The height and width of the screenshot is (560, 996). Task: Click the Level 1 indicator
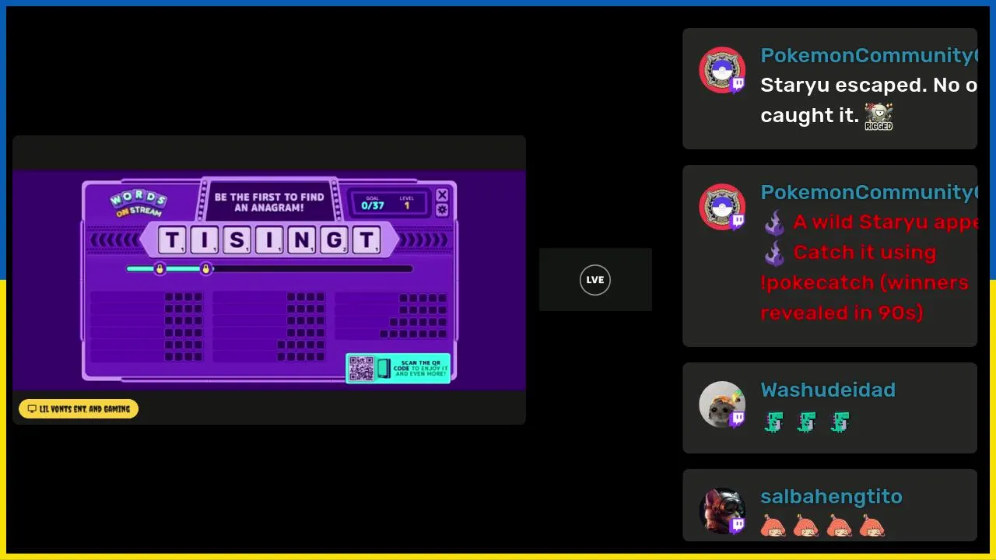pos(407,203)
